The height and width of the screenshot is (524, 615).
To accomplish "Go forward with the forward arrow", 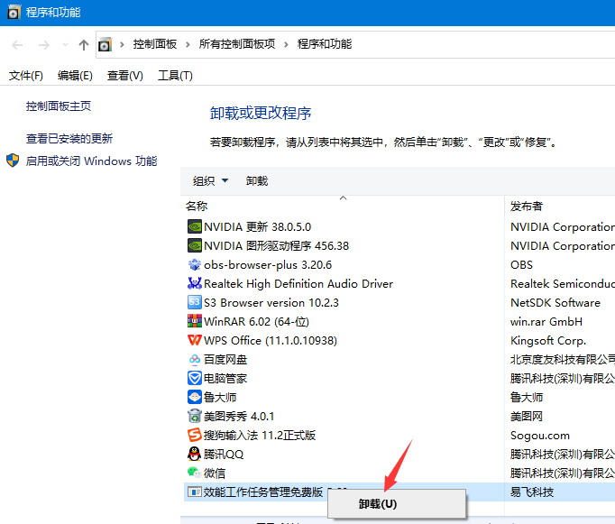I will click(x=44, y=45).
